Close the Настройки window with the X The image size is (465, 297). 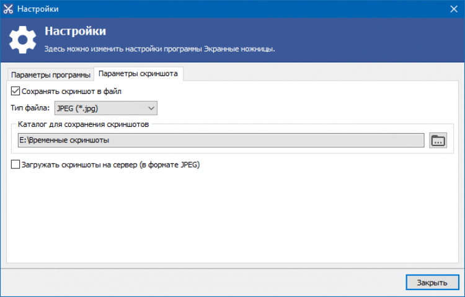point(453,9)
